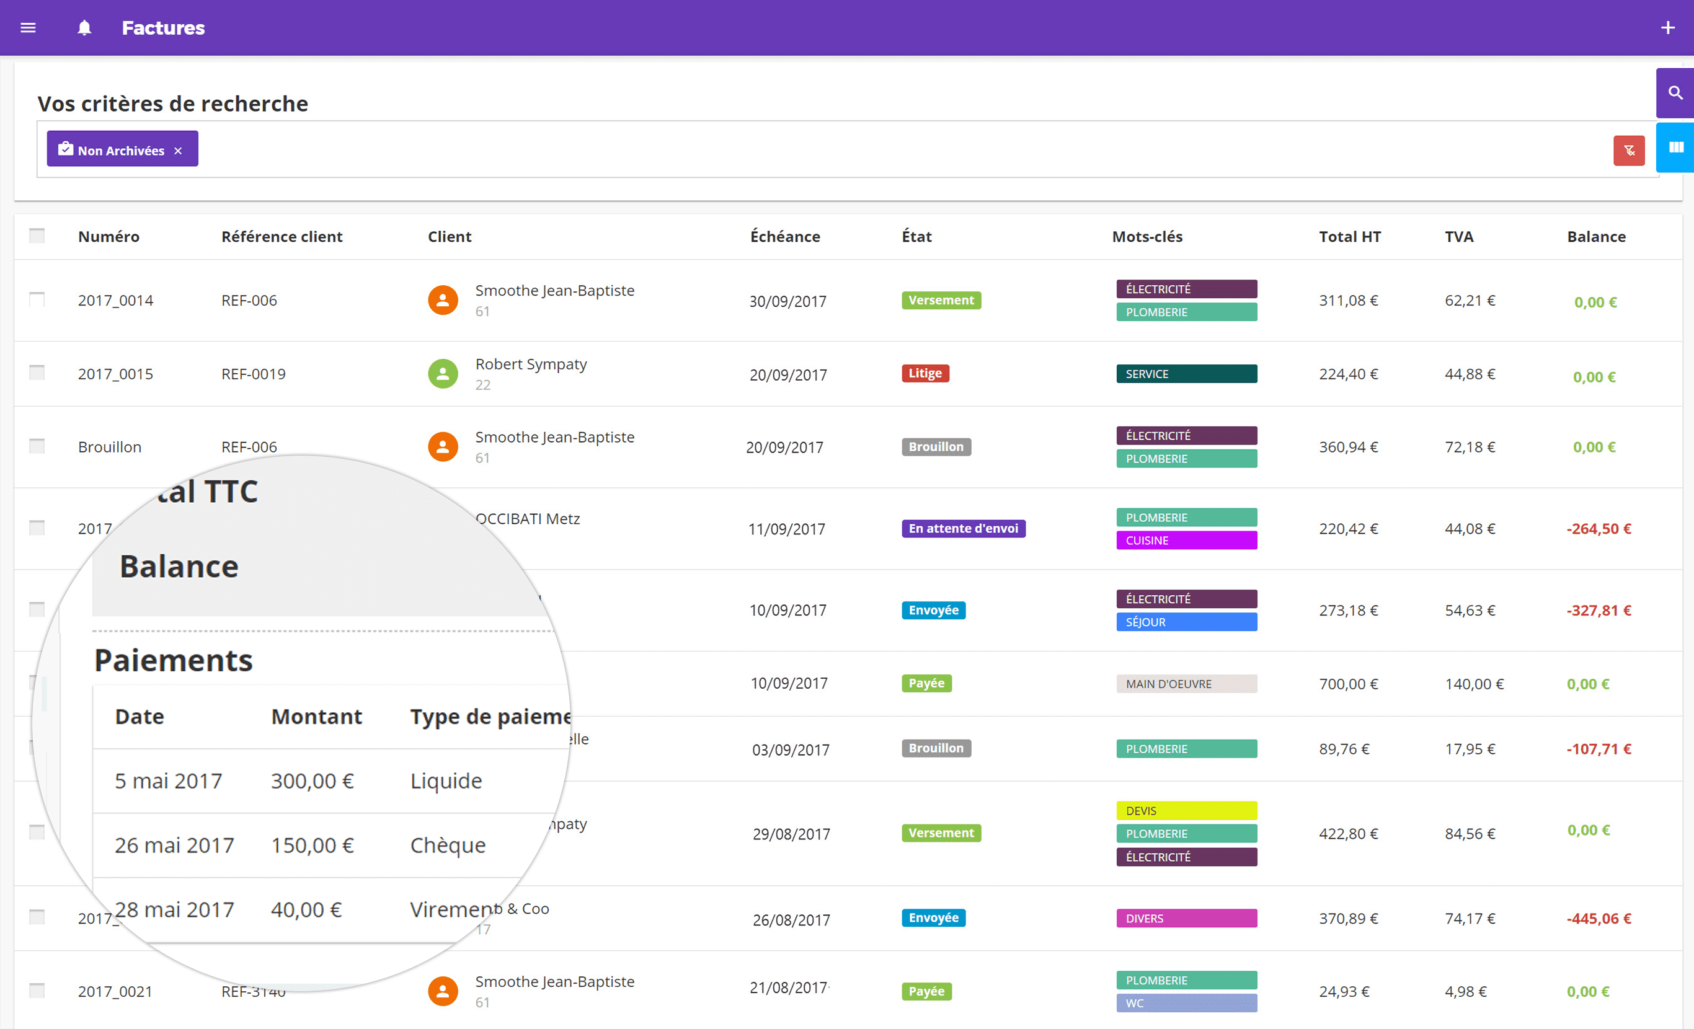Open client OCCIBATI Metz

point(527,519)
